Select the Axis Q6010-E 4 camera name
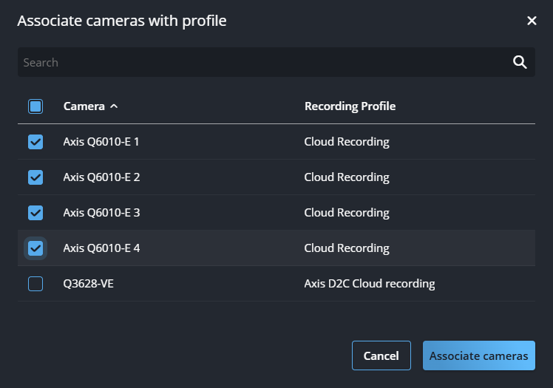The height and width of the screenshot is (388, 553). coord(101,248)
